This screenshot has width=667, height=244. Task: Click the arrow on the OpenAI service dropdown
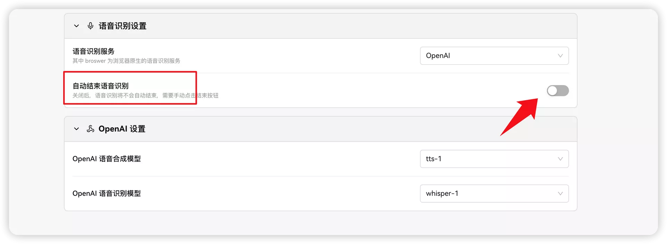click(x=560, y=56)
